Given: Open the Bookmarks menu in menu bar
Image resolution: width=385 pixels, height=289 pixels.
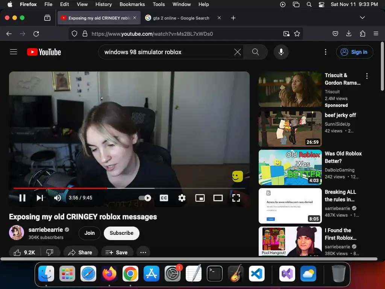Looking at the screenshot, I should [132, 4].
